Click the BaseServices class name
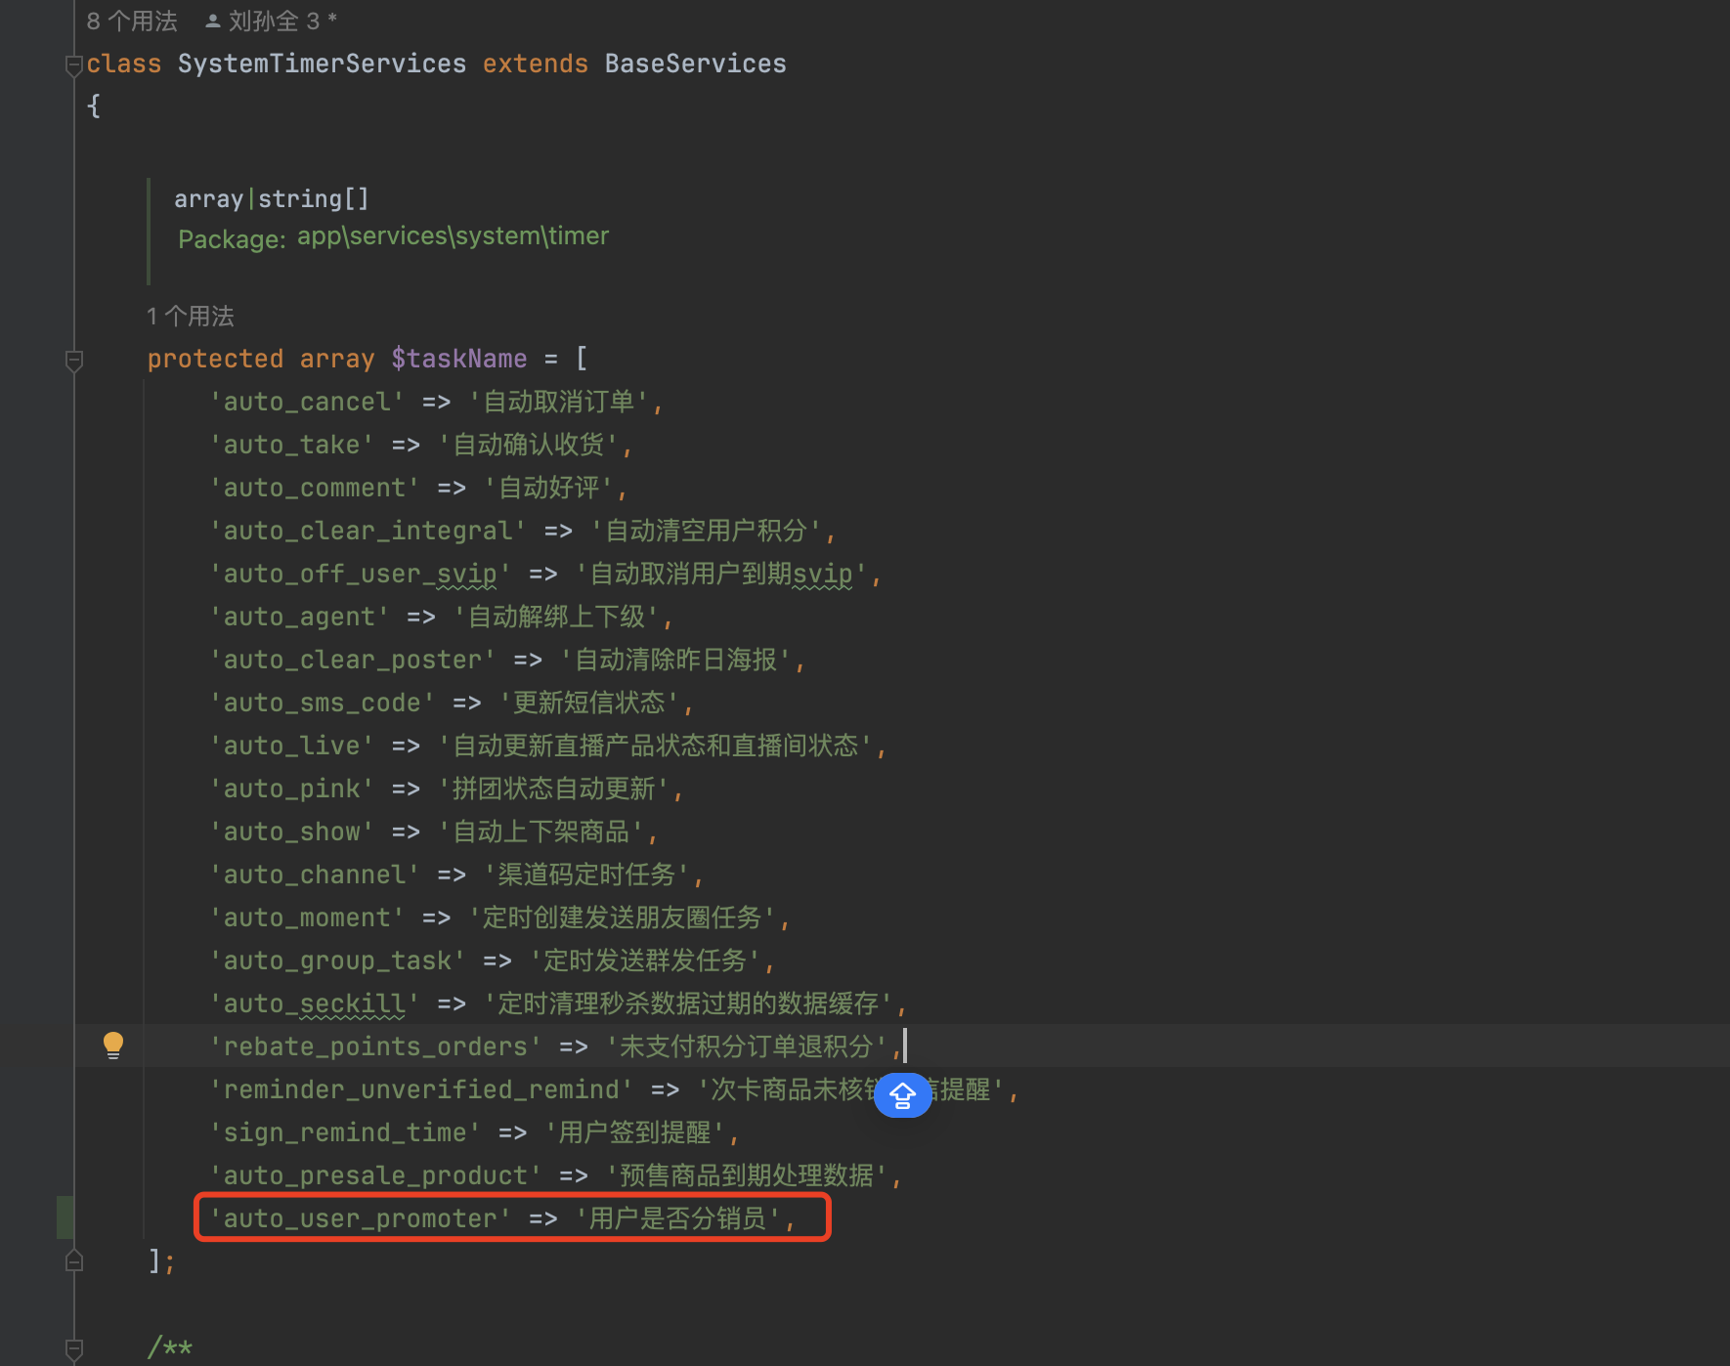This screenshot has width=1730, height=1366. tap(694, 63)
